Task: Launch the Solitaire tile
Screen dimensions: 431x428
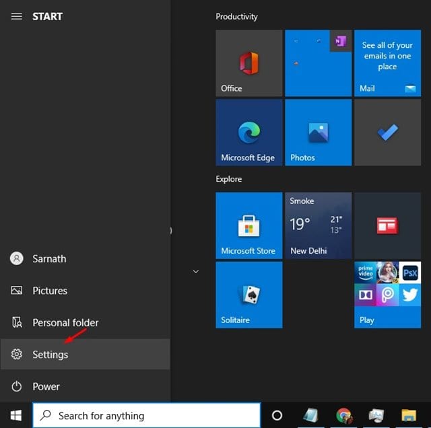Action: click(248, 295)
